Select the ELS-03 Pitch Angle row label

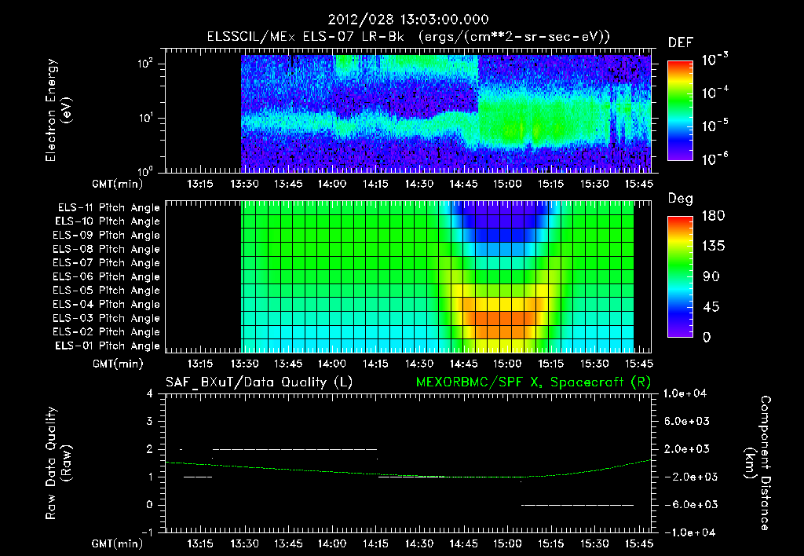[x=106, y=318]
